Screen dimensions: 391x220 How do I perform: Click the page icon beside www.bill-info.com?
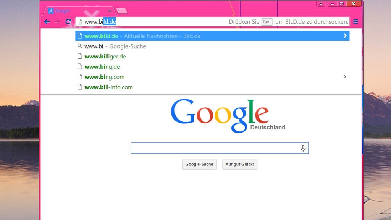click(x=80, y=87)
